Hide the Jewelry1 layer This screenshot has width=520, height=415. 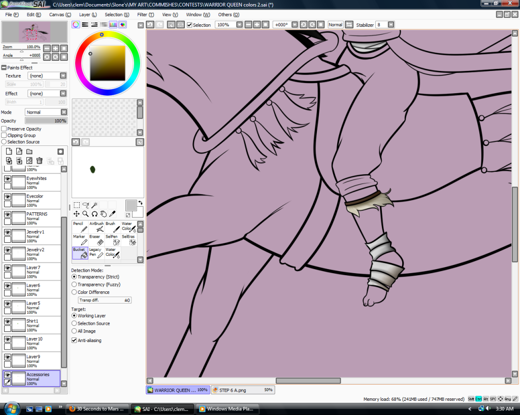click(7, 232)
